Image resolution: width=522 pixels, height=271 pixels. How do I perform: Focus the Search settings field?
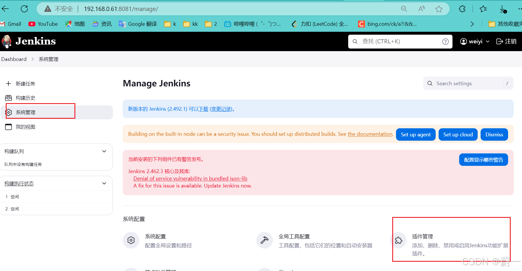(x=468, y=83)
